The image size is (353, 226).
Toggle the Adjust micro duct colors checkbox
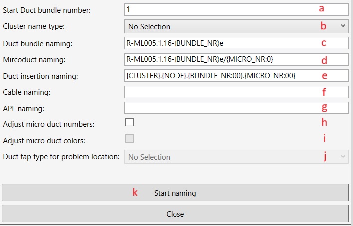pyautogui.click(x=129, y=139)
